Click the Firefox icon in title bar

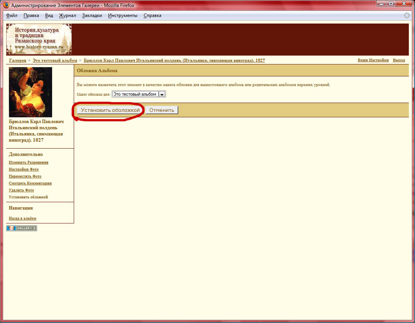click(x=6, y=5)
